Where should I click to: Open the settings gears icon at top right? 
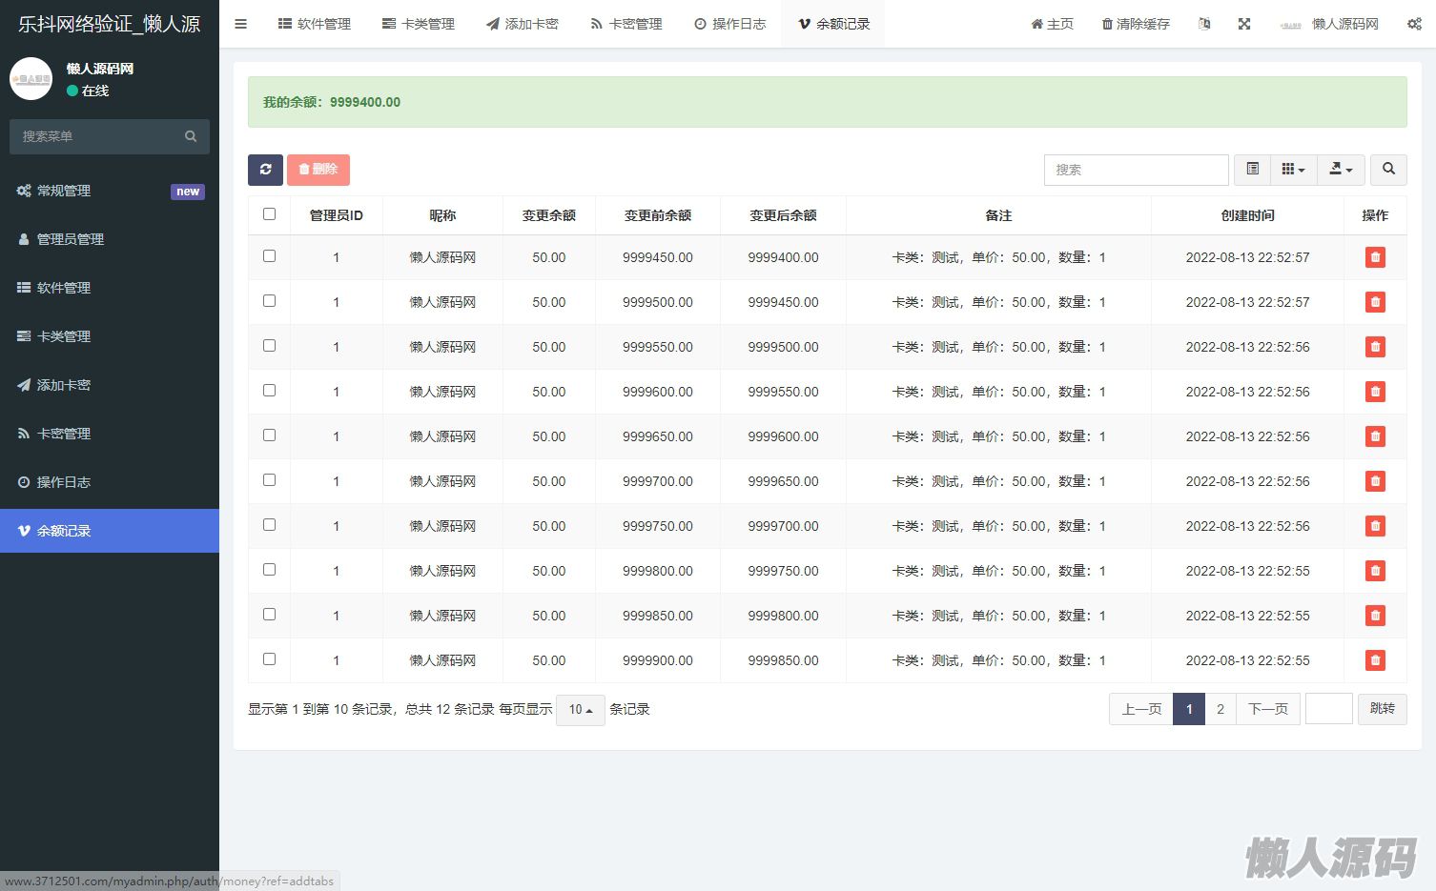[1414, 24]
